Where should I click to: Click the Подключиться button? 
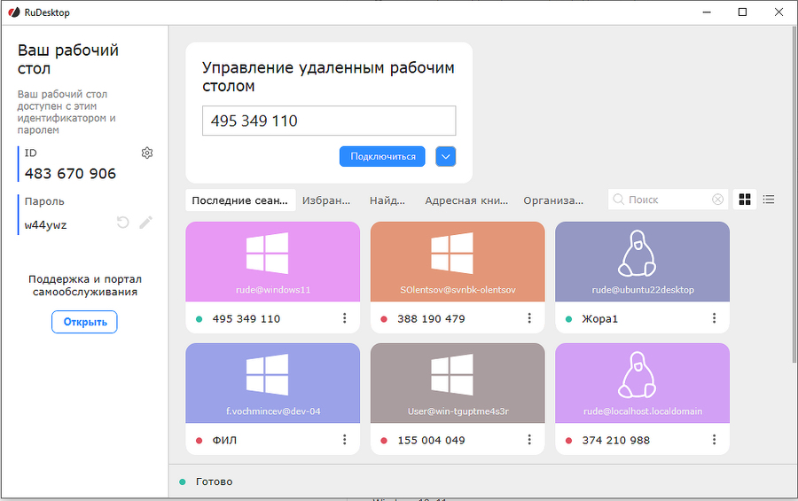coord(382,156)
